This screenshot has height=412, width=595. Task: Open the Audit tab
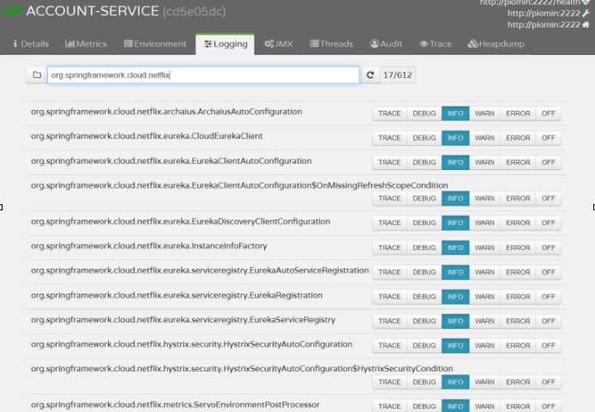point(386,44)
